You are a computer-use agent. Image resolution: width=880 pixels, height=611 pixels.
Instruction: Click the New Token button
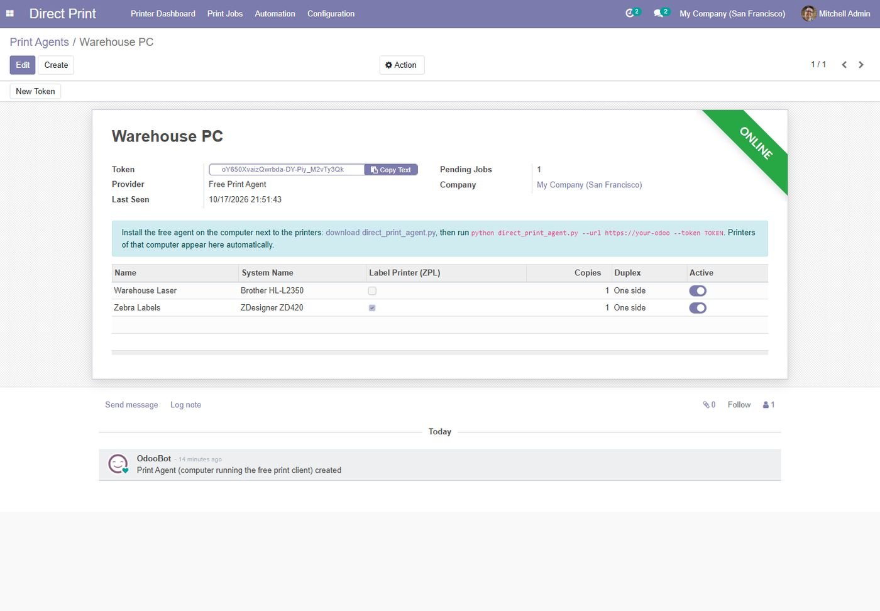pyautogui.click(x=35, y=91)
